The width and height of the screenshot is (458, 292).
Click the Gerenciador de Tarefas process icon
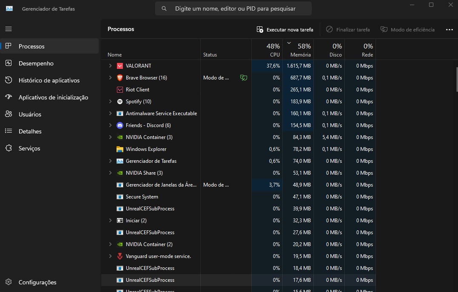click(x=120, y=161)
